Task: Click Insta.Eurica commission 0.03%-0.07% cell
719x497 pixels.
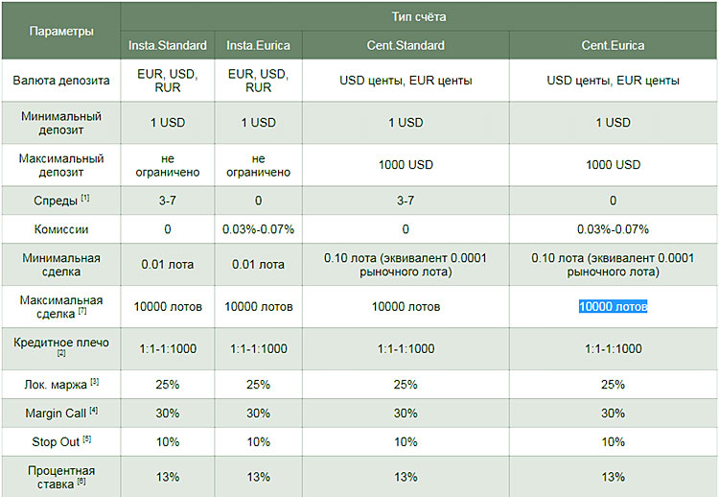Action: click(x=258, y=229)
